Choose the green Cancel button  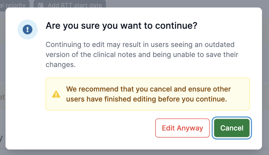232,128
